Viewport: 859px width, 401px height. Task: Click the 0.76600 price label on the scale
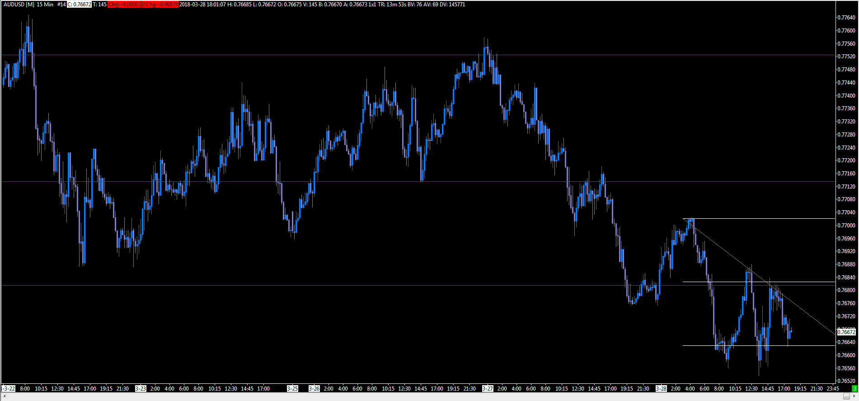tap(846, 355)
